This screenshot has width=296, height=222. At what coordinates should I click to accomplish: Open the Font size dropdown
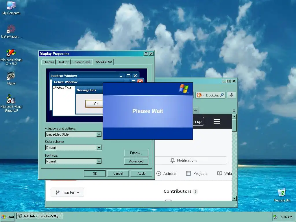(x=99, y=161)
